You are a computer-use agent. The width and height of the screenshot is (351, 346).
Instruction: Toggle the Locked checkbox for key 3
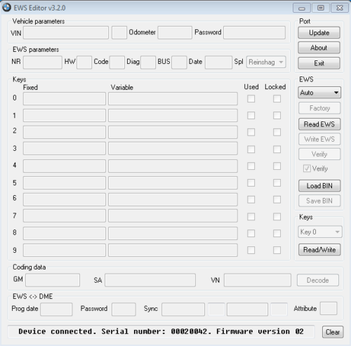pyautogui.click(x=277, y=149)
